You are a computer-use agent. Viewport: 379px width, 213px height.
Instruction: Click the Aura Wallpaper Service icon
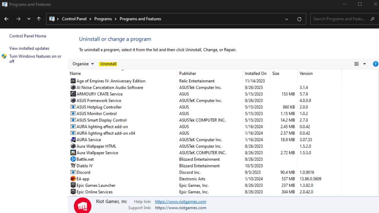pos(73,153)
